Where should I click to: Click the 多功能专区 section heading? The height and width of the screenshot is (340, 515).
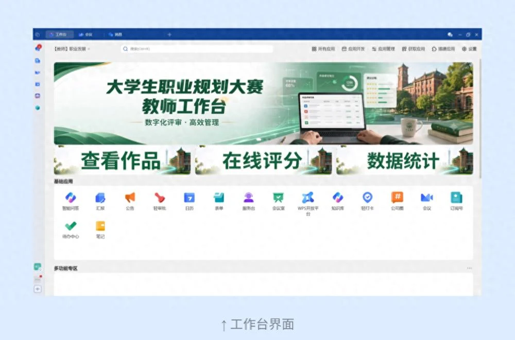(x=66, y=269)
